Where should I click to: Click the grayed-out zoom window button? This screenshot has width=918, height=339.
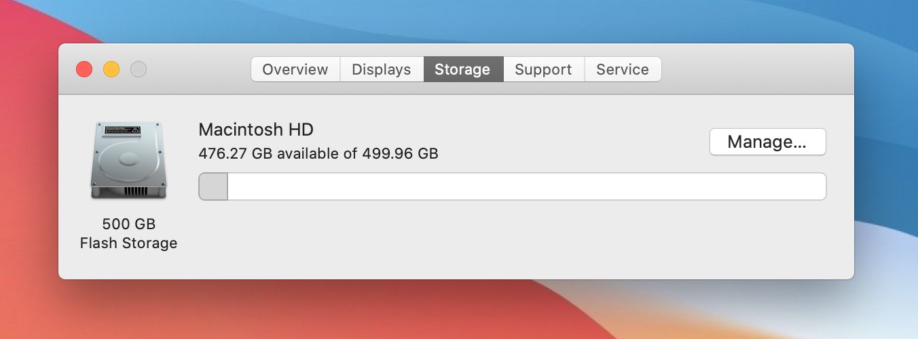click(139, 69)
